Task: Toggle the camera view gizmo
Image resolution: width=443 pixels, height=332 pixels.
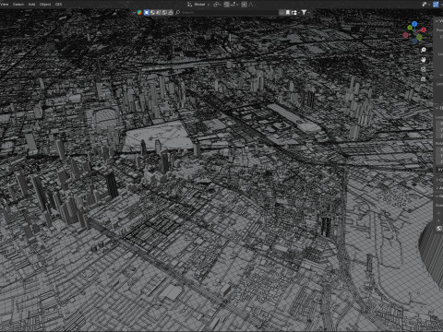Action: pos(424,69)
